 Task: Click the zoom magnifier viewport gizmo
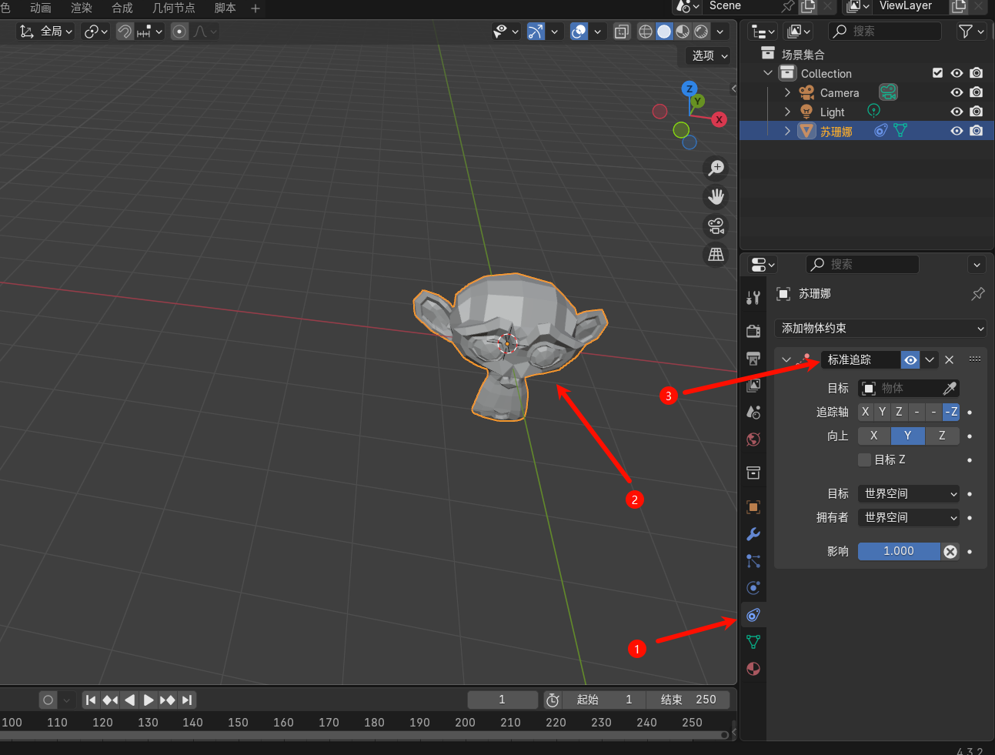tap(716, 168)
